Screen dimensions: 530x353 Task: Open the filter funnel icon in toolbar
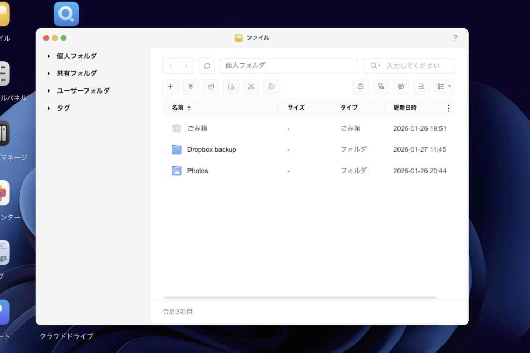(x=380, y=86)
